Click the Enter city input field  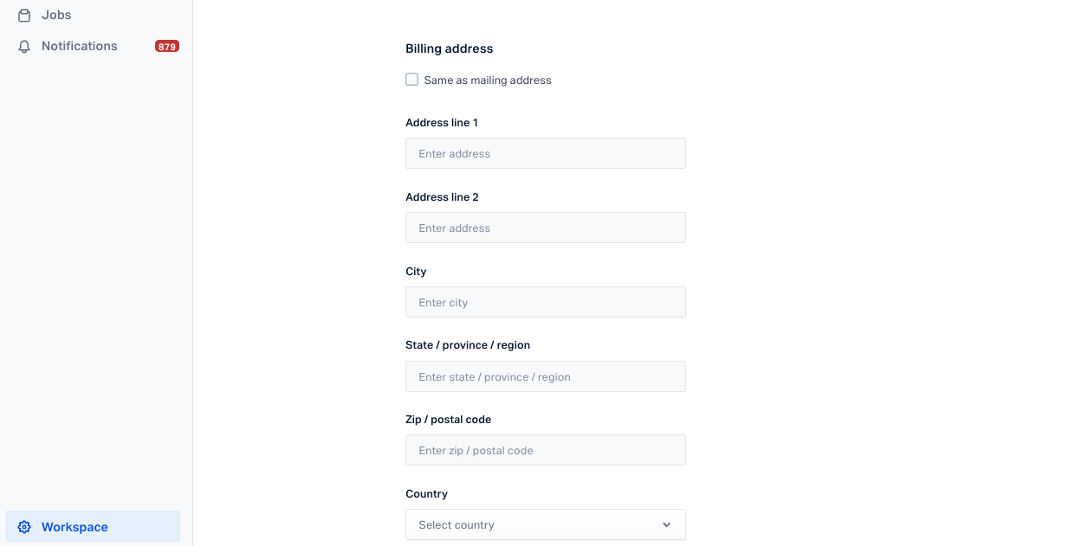coord(546,302)
